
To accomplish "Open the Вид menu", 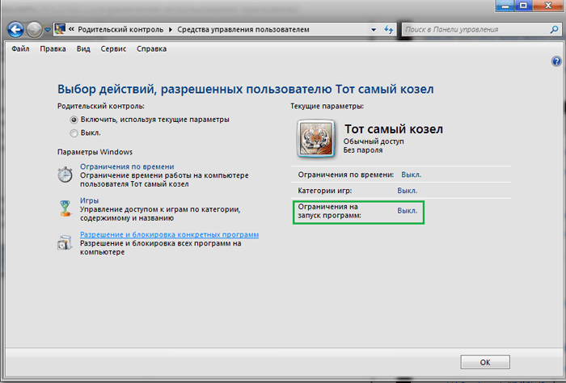I will (x=83, y=48).
